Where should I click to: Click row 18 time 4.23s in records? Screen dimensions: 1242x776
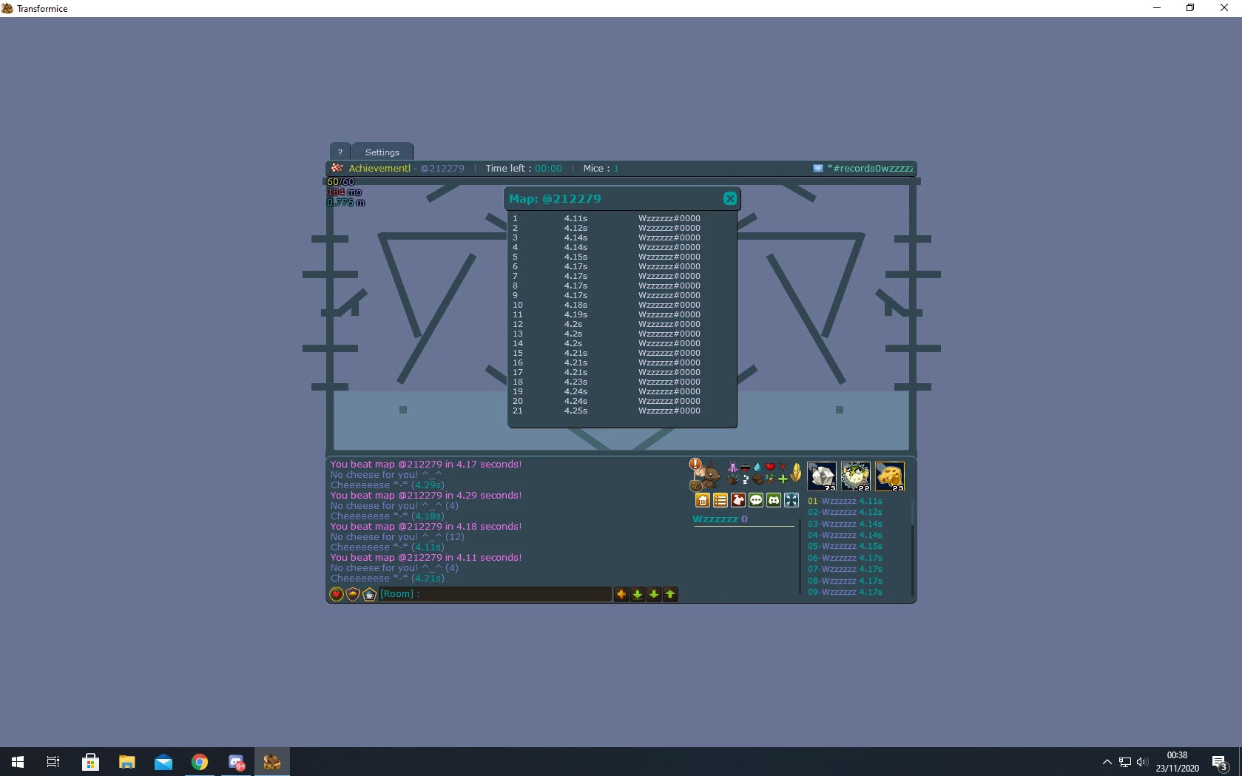coord(576,382)
